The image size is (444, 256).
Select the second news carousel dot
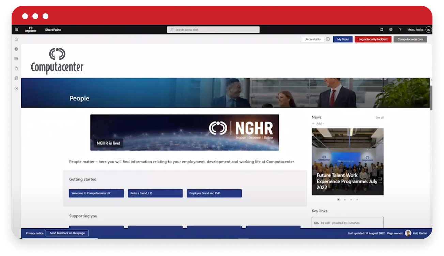point(345,199)
